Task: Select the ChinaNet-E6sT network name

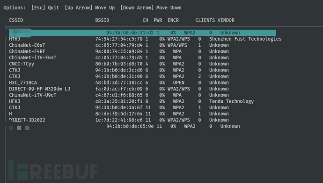Action: pos(27,45)
